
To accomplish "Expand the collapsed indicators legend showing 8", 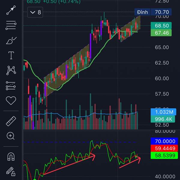I will pyautogui.click(x=35, y=12).
